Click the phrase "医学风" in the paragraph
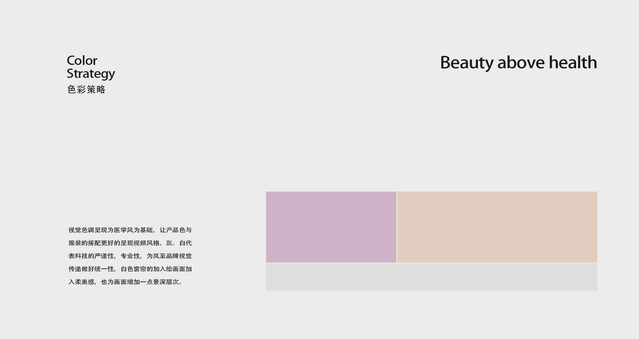This screenshot has width=639, height=339. pyautogui.click(x=123, y=230)
